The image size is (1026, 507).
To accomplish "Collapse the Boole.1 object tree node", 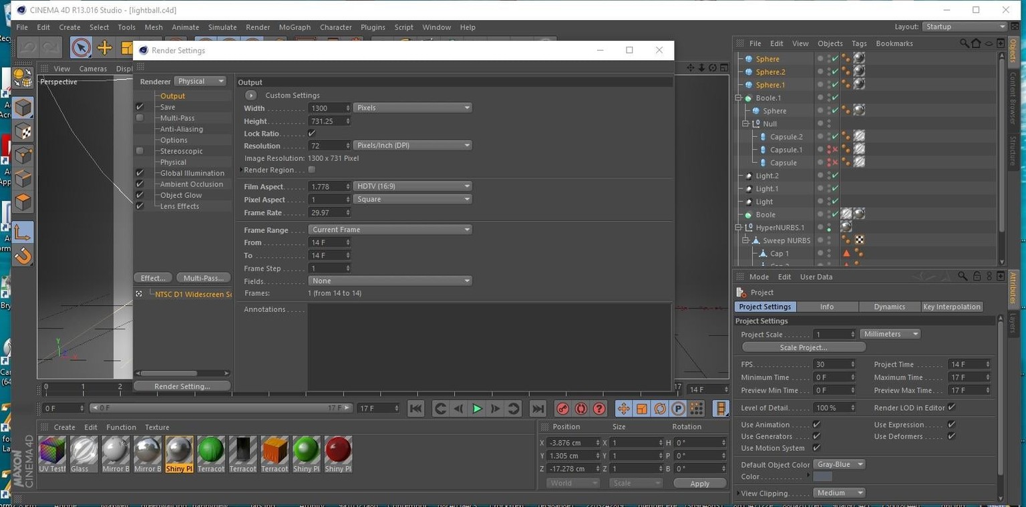I will (739, 98).
